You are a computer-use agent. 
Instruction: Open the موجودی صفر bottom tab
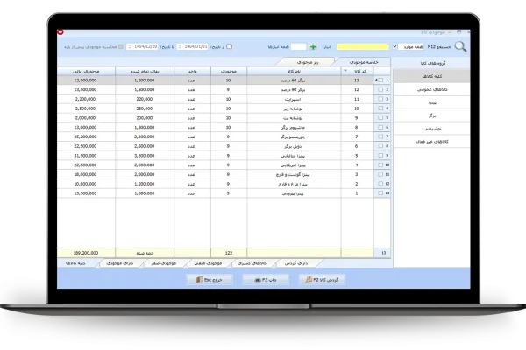pos(163,263)
